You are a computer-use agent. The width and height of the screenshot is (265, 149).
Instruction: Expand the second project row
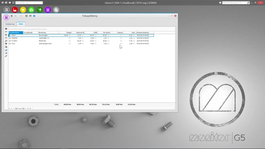click(x=10, y=38)
